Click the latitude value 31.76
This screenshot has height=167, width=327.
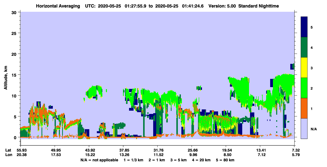click(x=157, y=150)
